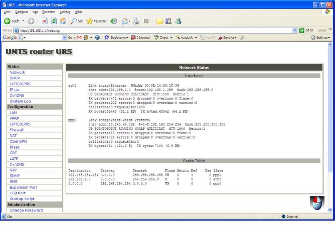Open the Redigera menu
This screenshot has height=234, width=335.
click(x=21, y=12)
